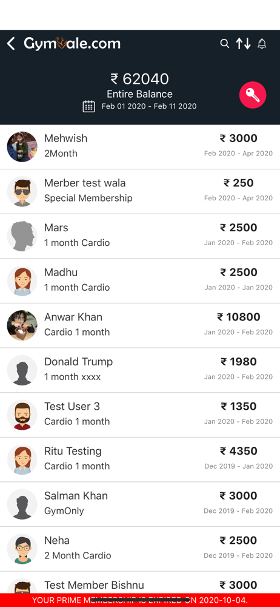Tap the expired prime membership banner
This screenshot has width=280, height=607.
click(x=140, y=600)
